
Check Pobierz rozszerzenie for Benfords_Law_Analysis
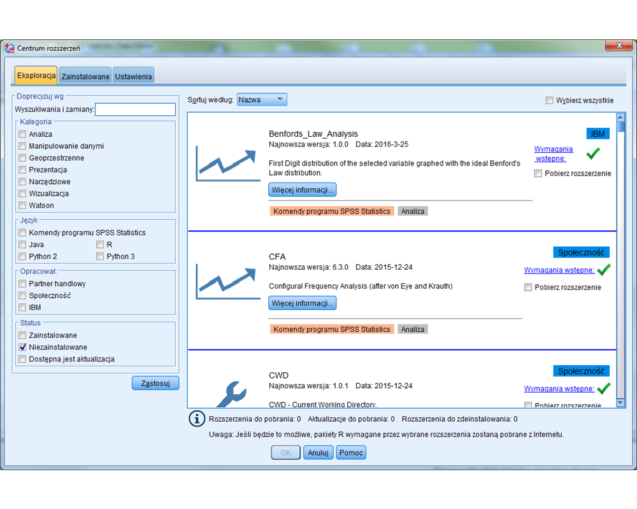[538, 173]
